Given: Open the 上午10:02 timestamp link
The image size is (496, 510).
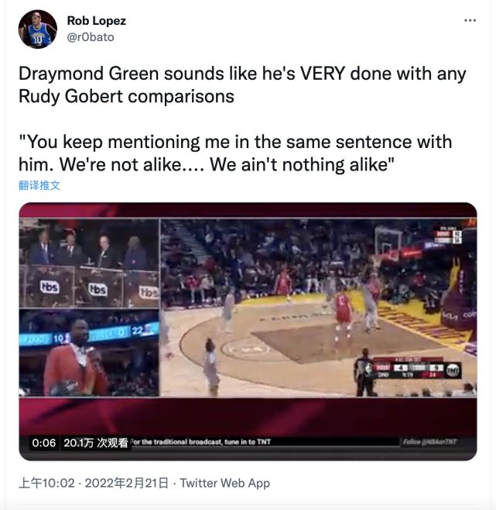Looking at the screenshot, I should [x=46, y=483].
